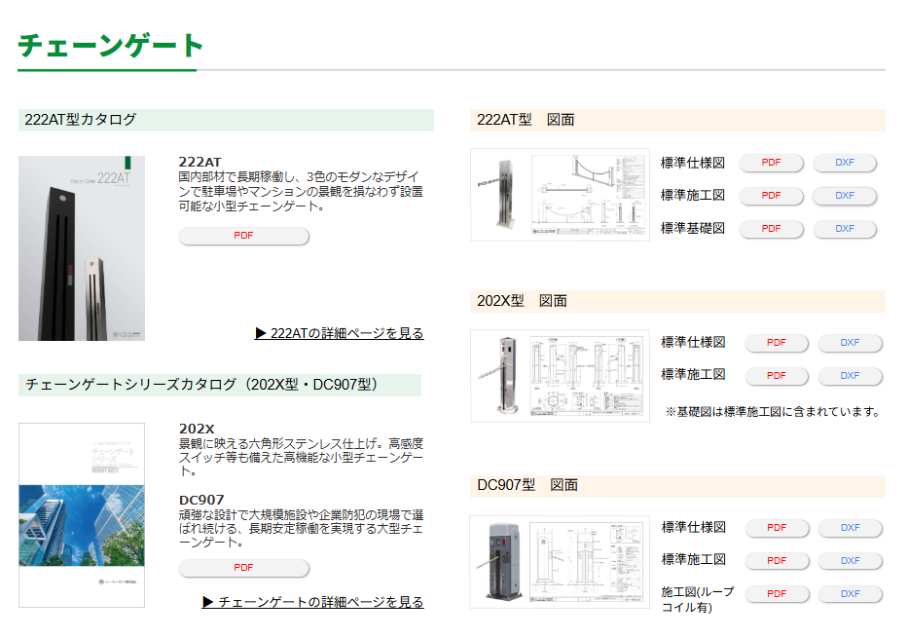Download 222AT 標準施工図 DXF
Screen dimensions: 908x638
[845, 196]
